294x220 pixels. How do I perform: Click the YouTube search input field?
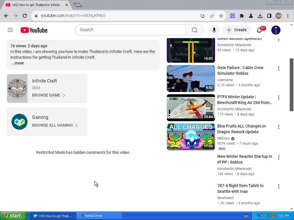coord(130,30)
